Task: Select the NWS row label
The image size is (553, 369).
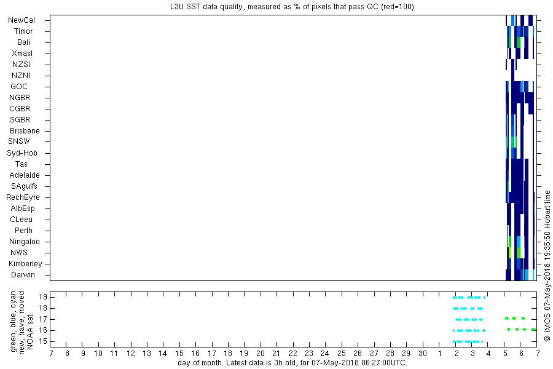Action: click(x=19, y=253)
